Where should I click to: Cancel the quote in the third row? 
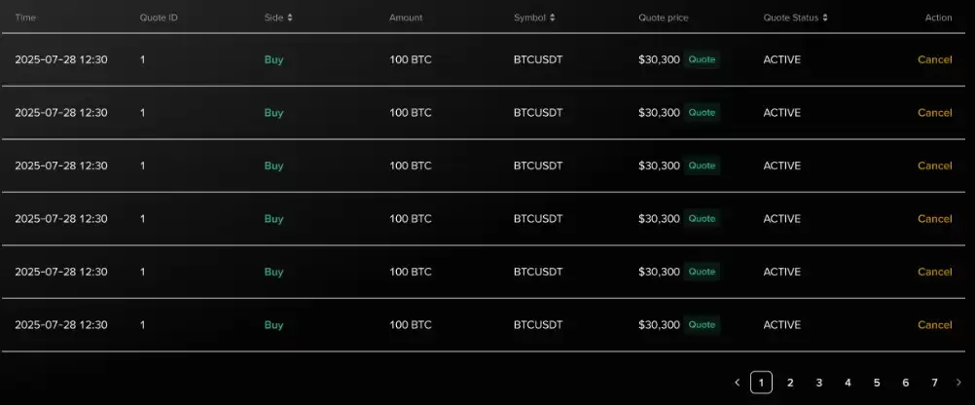click(x=934, y=166)
